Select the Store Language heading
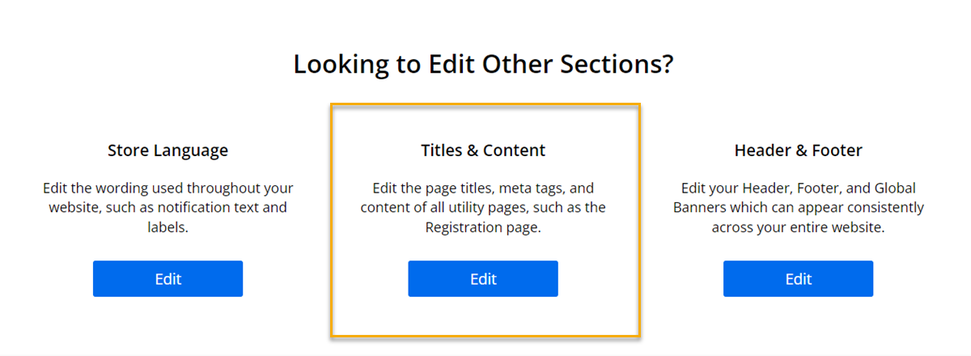The height and width of the screenshot is (356, 971). 167,150
